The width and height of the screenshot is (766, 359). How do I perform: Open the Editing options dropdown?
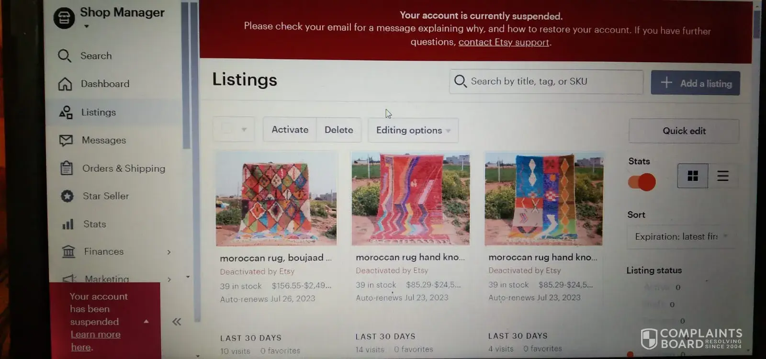pos(413,130)
